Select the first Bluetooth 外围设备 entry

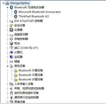click(x=31, y=70)
